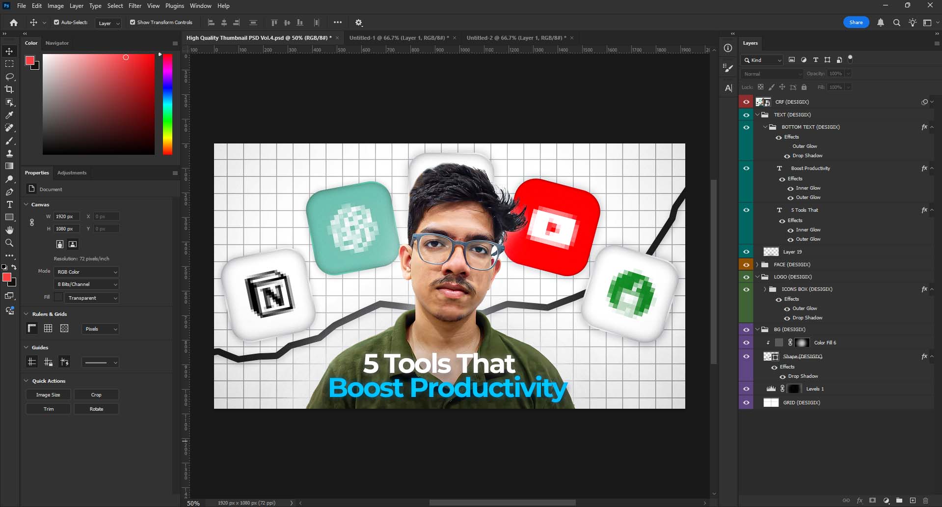Select the Zoom tool
Viewport: 942px width, 507px height.
coord(9,243)
